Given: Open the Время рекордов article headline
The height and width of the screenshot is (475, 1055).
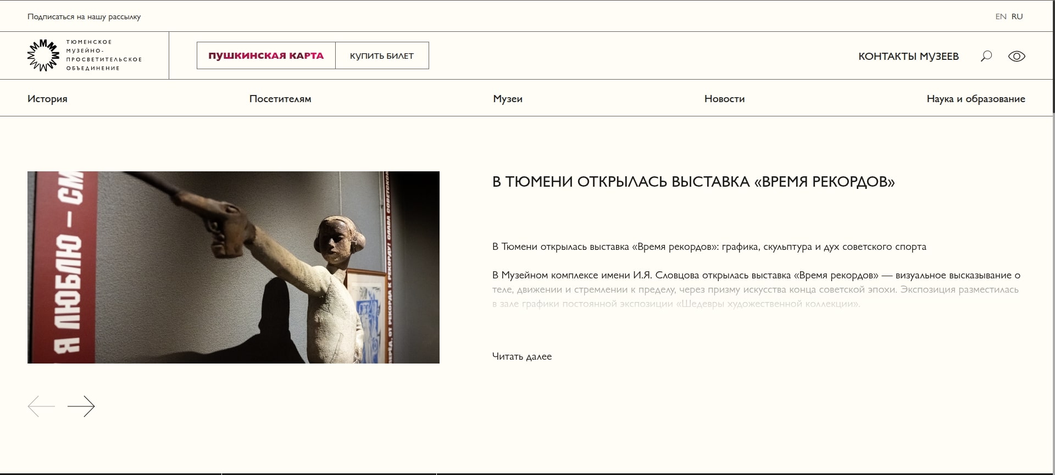Looking at the screenshot, I should (x=693, y=182).
